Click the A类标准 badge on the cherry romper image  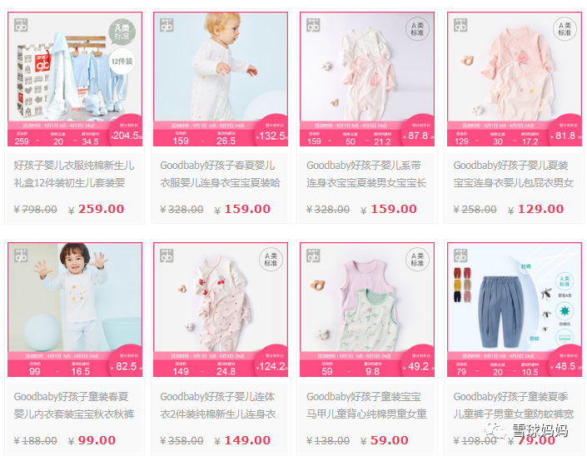click(271, 259)
